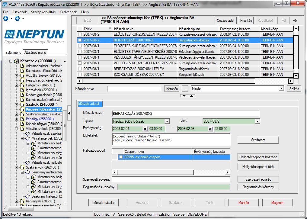The image size is (307, 219).
Task: Check the ELŐZETES TÁRGYJELENTKEZÉS row box
Action: [80, 52]
